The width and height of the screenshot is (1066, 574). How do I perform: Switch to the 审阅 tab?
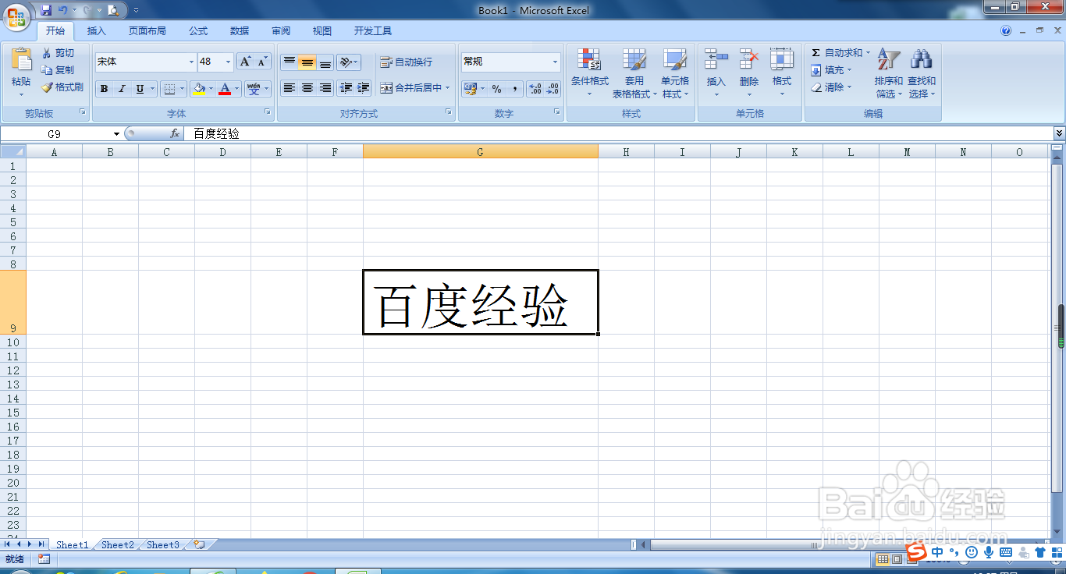[281, 31]
